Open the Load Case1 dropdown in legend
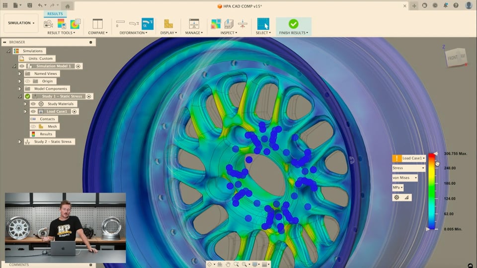The height and width of the screenshot is (268, 477). click(413, 158)
